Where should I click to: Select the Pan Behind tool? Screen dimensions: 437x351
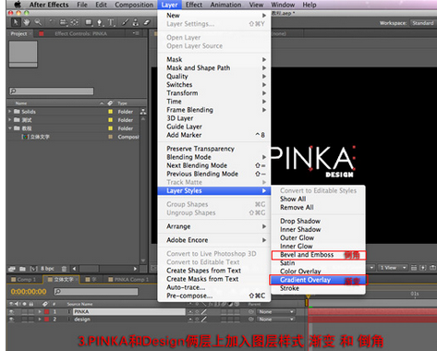coord(74,22)
